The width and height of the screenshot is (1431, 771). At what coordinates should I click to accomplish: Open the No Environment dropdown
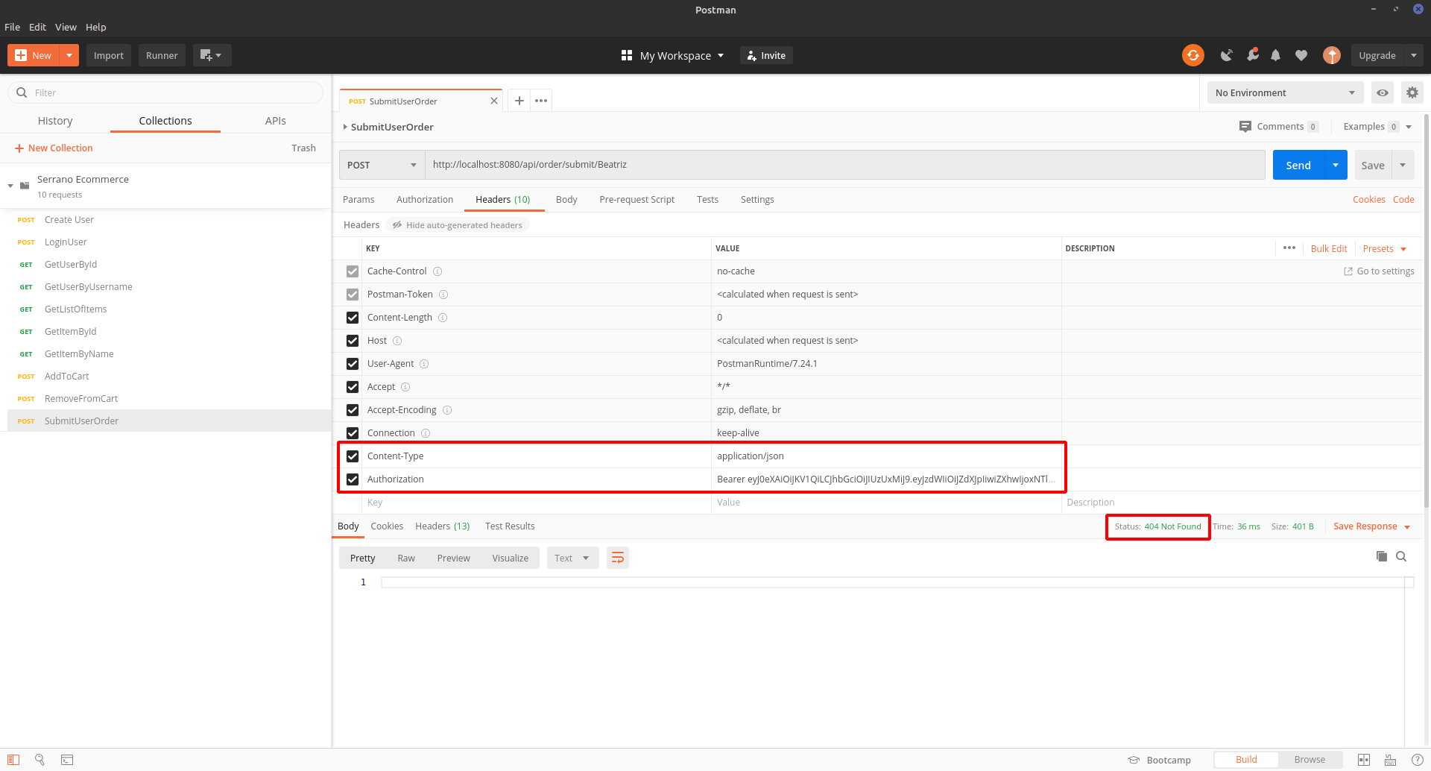pos(1285,92)
